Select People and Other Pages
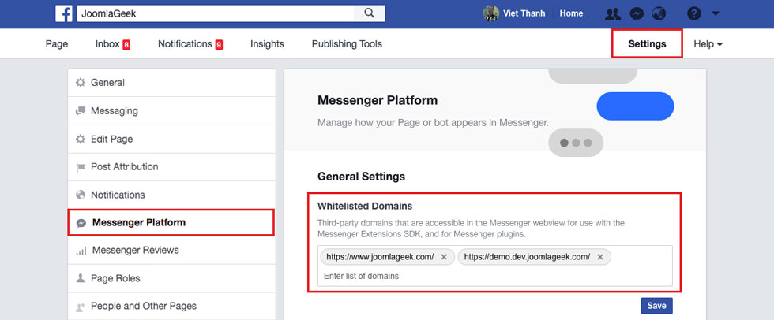The width and height of the screenshot is (774, 320). [172, 307]
